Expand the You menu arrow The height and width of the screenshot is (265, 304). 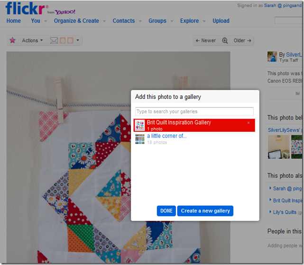click(x=46, y=21)
